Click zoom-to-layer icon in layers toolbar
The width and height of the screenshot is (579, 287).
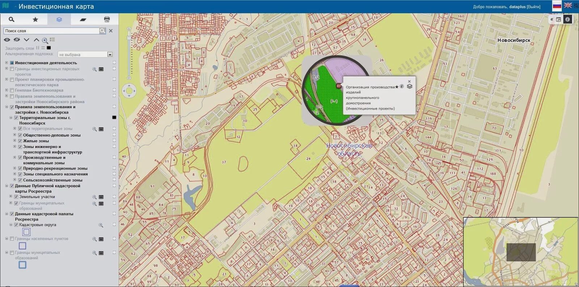click(45, 40)
